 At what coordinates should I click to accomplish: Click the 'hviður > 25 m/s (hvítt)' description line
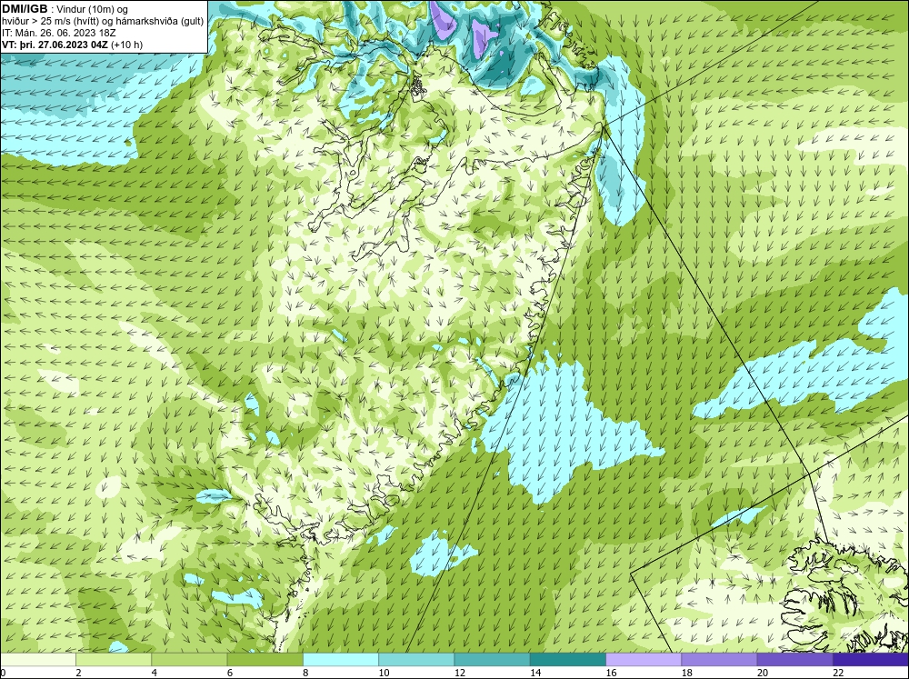pos(103,22)
